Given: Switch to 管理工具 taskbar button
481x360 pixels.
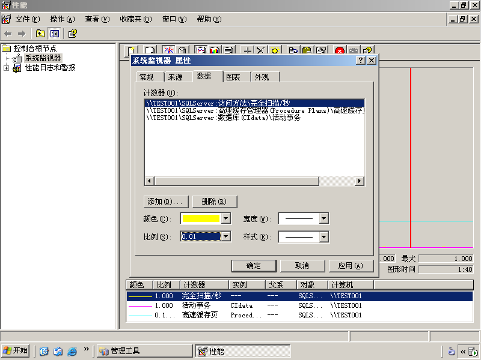Looking at the screenshot, I should [145, 351].
